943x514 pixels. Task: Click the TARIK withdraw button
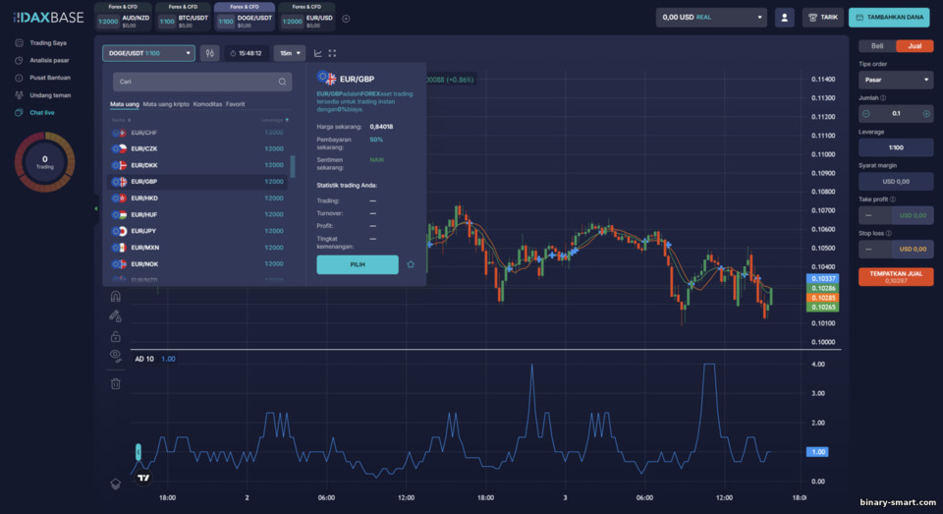[x=823, y=18]
